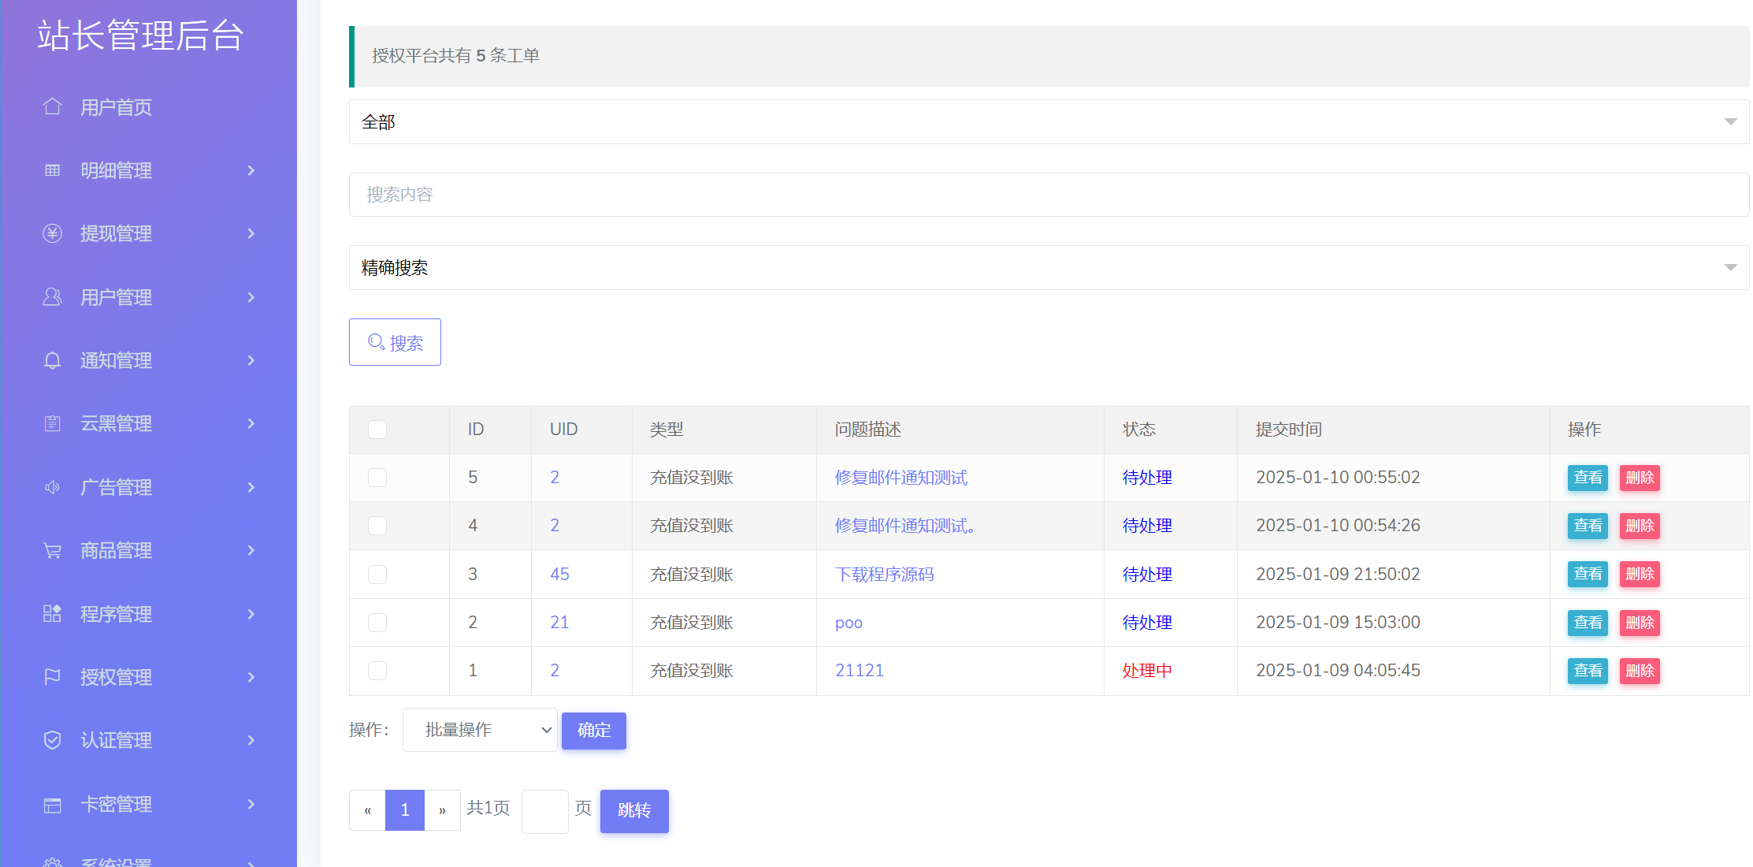1753x867 pixels.
Task: Check the select-all checkbox in table header
Action: click(x=377, y=430)
